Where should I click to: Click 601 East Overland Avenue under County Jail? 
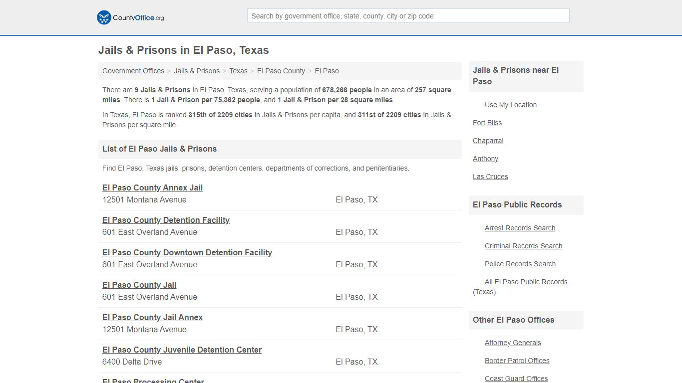point(150,297)
